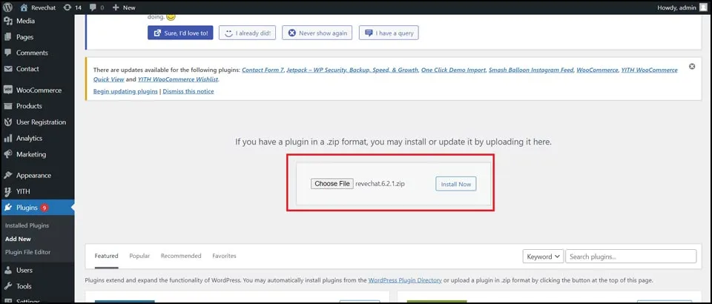Open the WooCommerce sidebar menu
The width and height of the screenshot is (712, 304).
[x=39, y=90]
